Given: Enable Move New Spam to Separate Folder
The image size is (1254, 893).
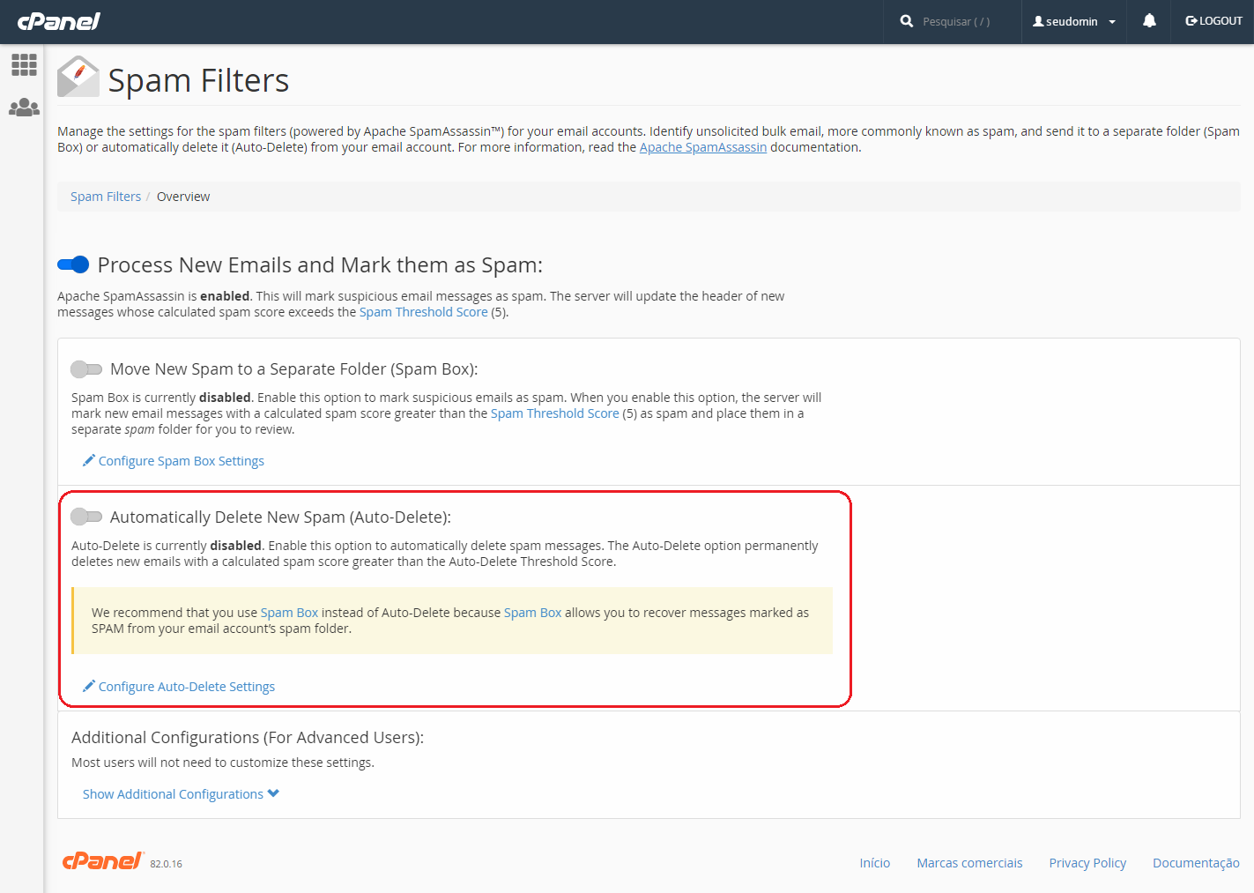Looking at the screenshot, I should (86, 368).
